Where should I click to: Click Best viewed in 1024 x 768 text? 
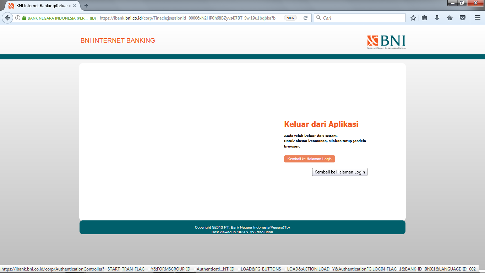(243, 232)
